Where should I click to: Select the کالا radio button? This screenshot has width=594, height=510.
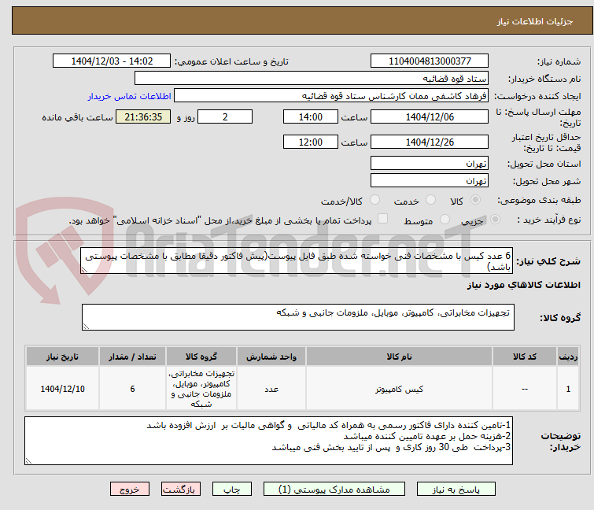(475, 200)
